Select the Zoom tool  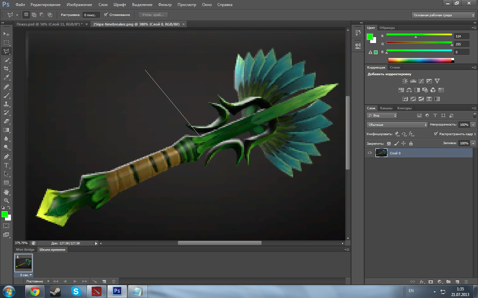coord(6,201)
